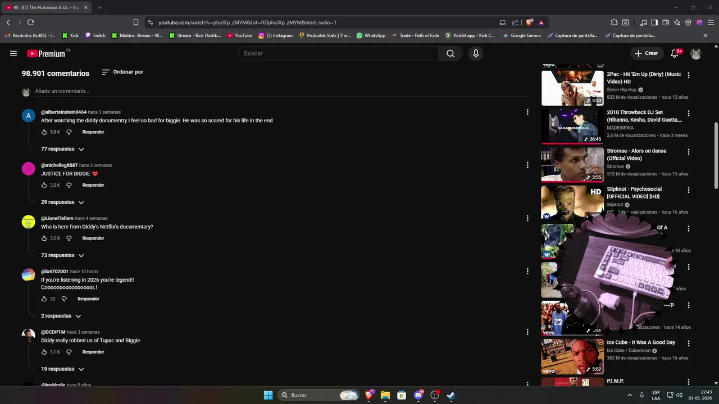This screenshot has width=719, height=404.
Task: Click Responder on @LionelTellem comment
Action: point(93,238)
